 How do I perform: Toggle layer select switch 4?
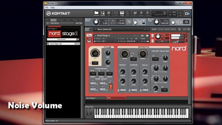pos(102,90)
